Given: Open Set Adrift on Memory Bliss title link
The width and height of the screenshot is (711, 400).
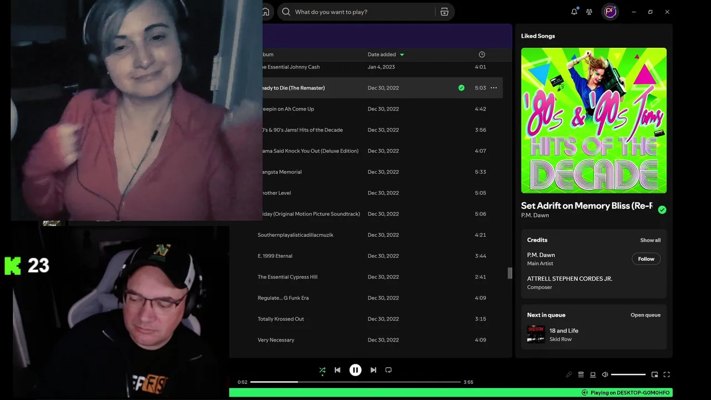Looking at the screenshot, I should 587,206.
